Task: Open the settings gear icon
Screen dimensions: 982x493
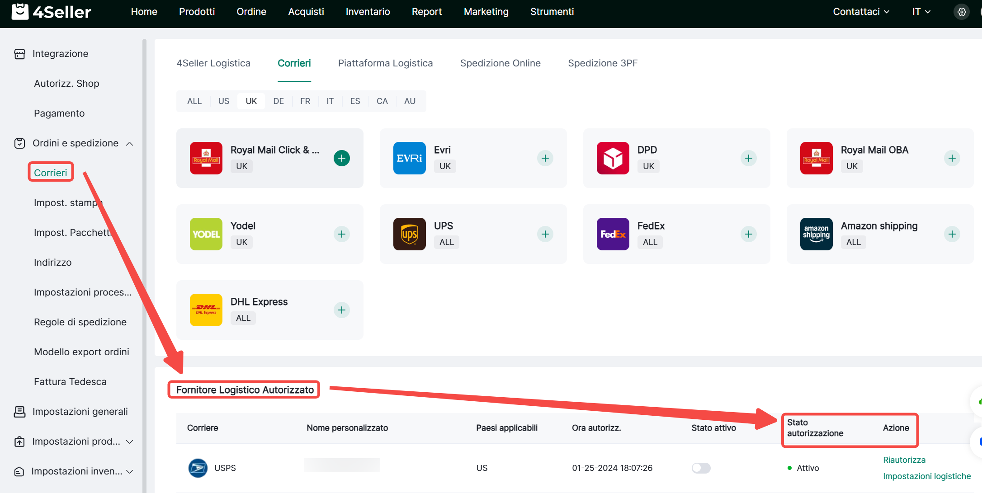Action: (x=962, y=12)
